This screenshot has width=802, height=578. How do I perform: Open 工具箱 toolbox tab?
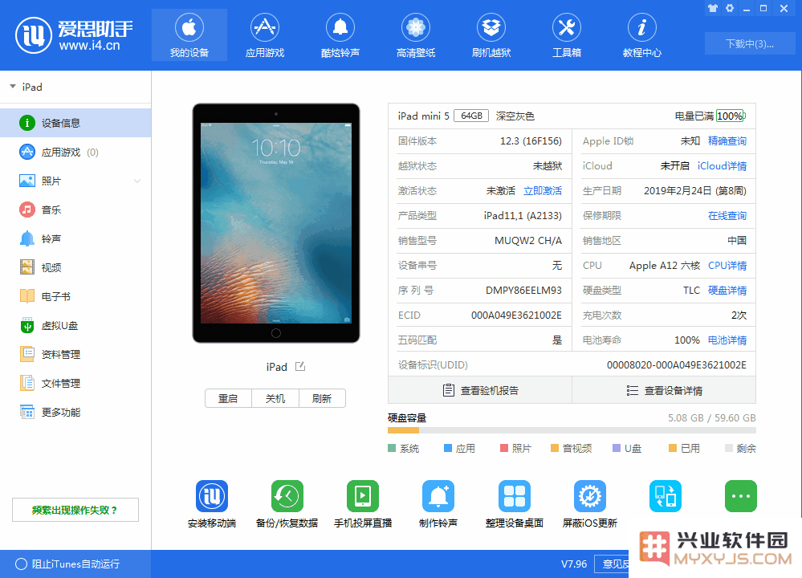[567, 35]
